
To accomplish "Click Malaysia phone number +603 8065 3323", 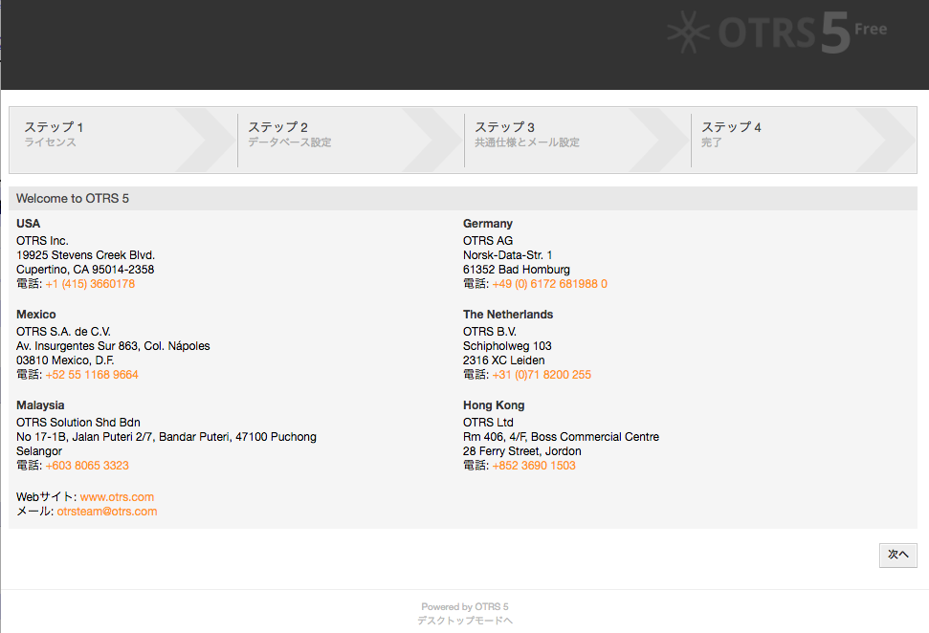I will 87,466.
